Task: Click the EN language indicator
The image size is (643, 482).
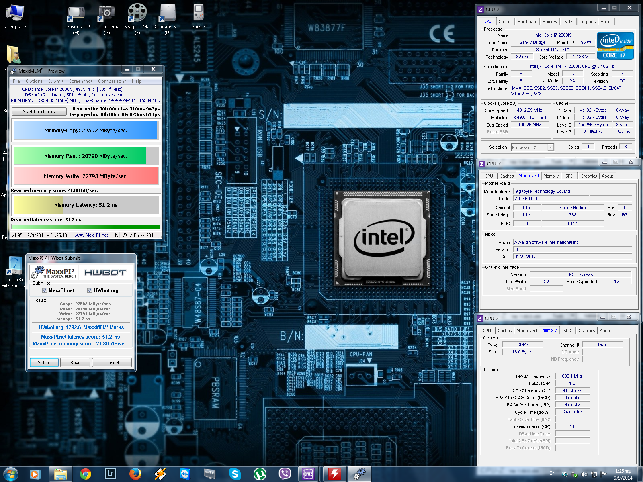Action: click(x=552, y=474)
